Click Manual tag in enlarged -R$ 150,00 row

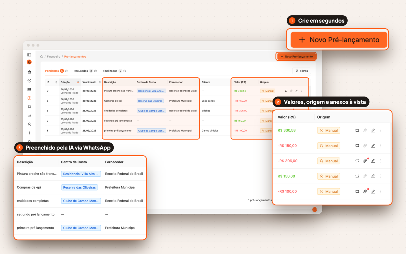click(x=328, y=146)
